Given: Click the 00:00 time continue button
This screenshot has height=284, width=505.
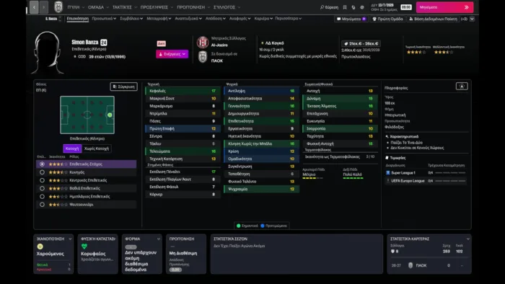Looking at the screenshot, I should [x=406, y=7].
